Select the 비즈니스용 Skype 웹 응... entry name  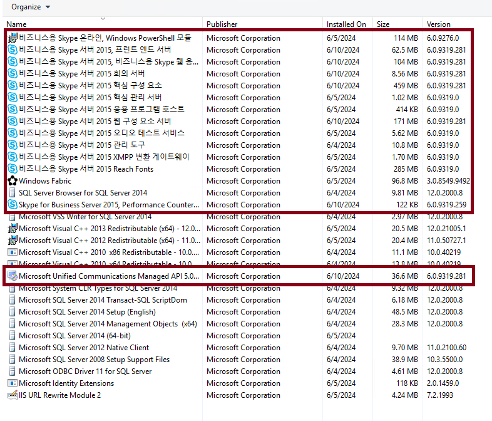(x=108, y=62)
